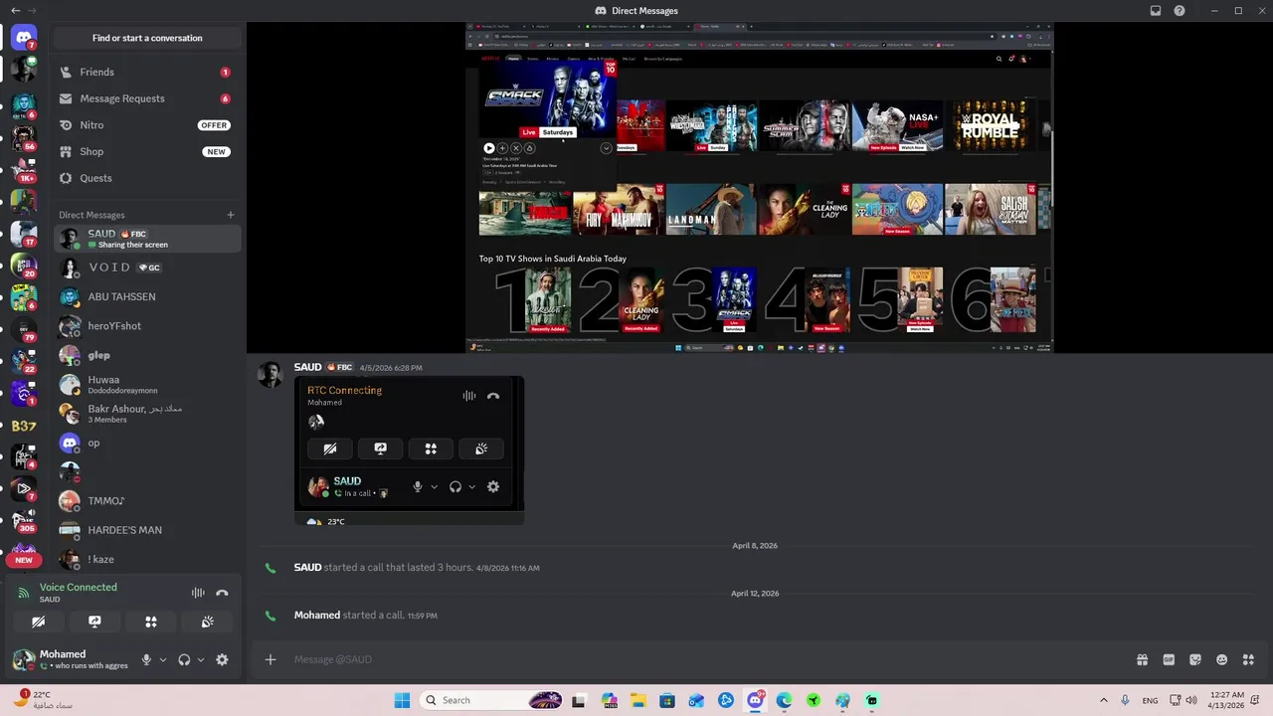Click the Discord icon in the taskbar
Screen dimensions: 1273x716
755,700
